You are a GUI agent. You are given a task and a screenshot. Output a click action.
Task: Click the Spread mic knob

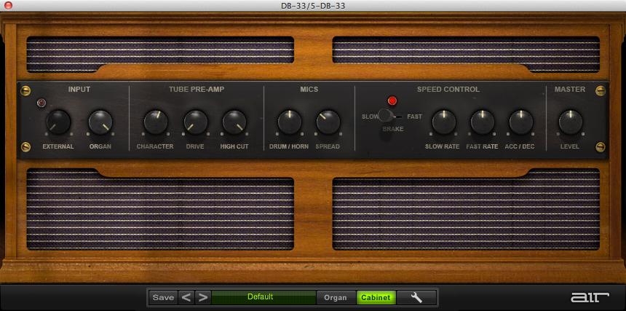[328, 122]
